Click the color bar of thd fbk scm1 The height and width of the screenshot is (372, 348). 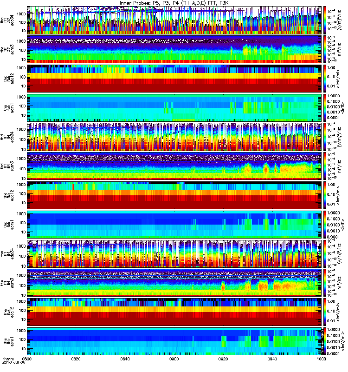point(325,225)
